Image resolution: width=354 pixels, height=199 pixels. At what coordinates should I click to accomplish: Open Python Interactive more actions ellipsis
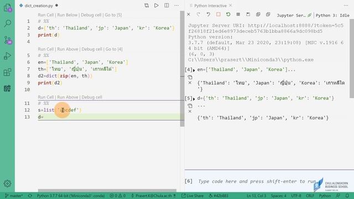pos(346,6)
